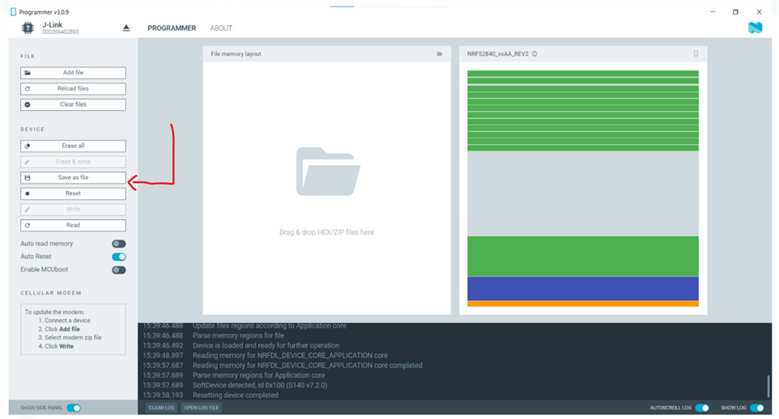Click the Nordic Semiconductor logo icon
Screen dimensions: 779x419
click(x=755, y=28)
